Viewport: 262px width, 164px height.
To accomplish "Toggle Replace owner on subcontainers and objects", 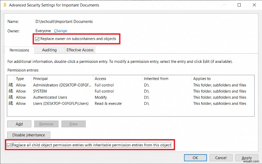I will (37, 39).
